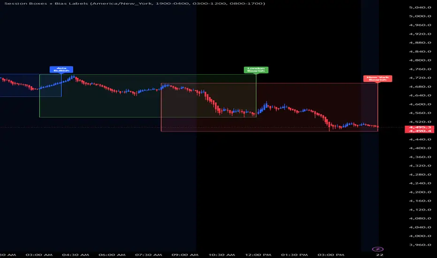Click the 09:00 AM time axis label
Screen dimensions: 437x258
point(185,255)
